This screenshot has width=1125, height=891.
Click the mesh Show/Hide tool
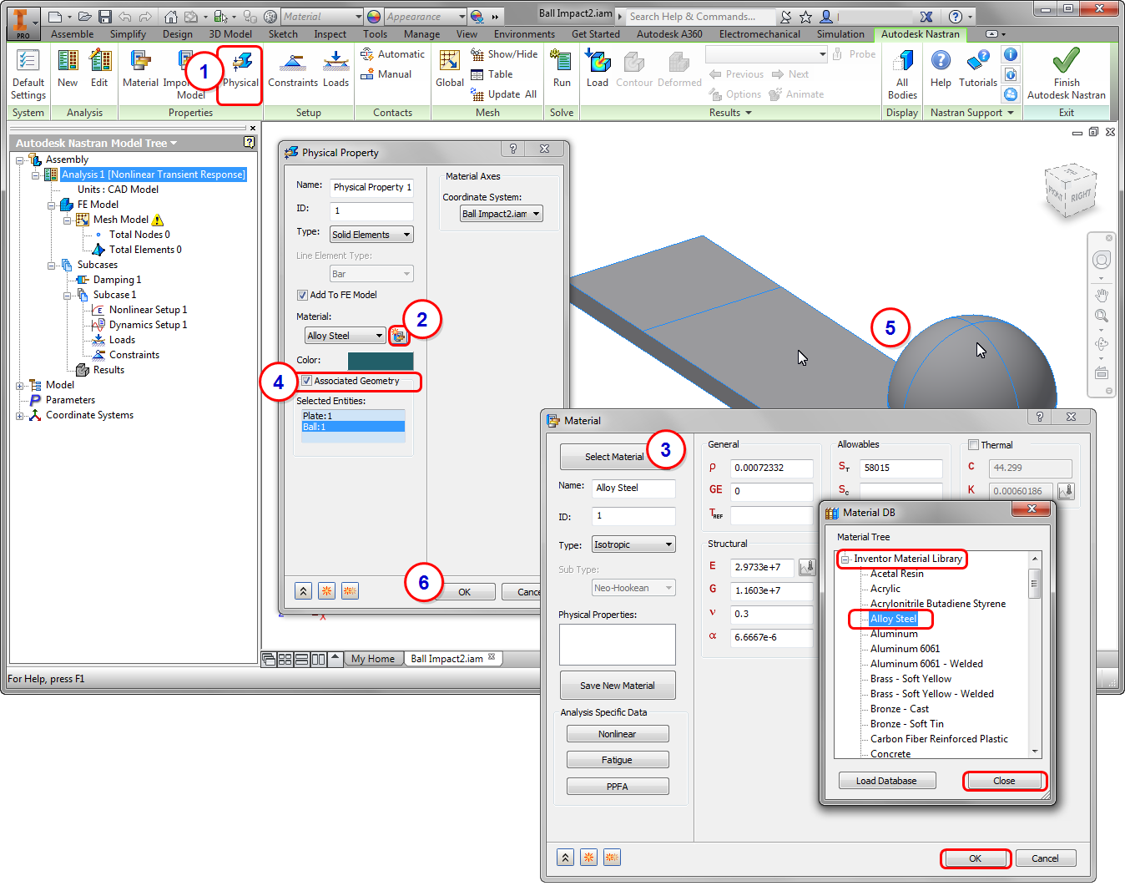point(504,54)
